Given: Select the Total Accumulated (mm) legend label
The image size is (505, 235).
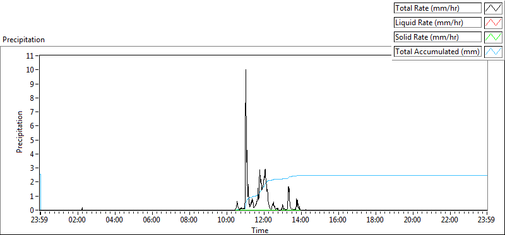Looking at the screenshot, I should [x=437, y=52].
